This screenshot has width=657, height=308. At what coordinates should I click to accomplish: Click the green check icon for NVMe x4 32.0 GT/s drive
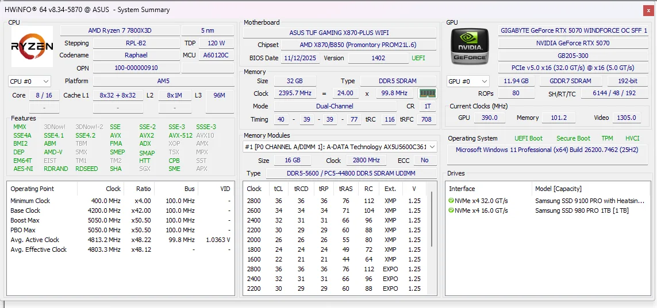click(451, 201)
